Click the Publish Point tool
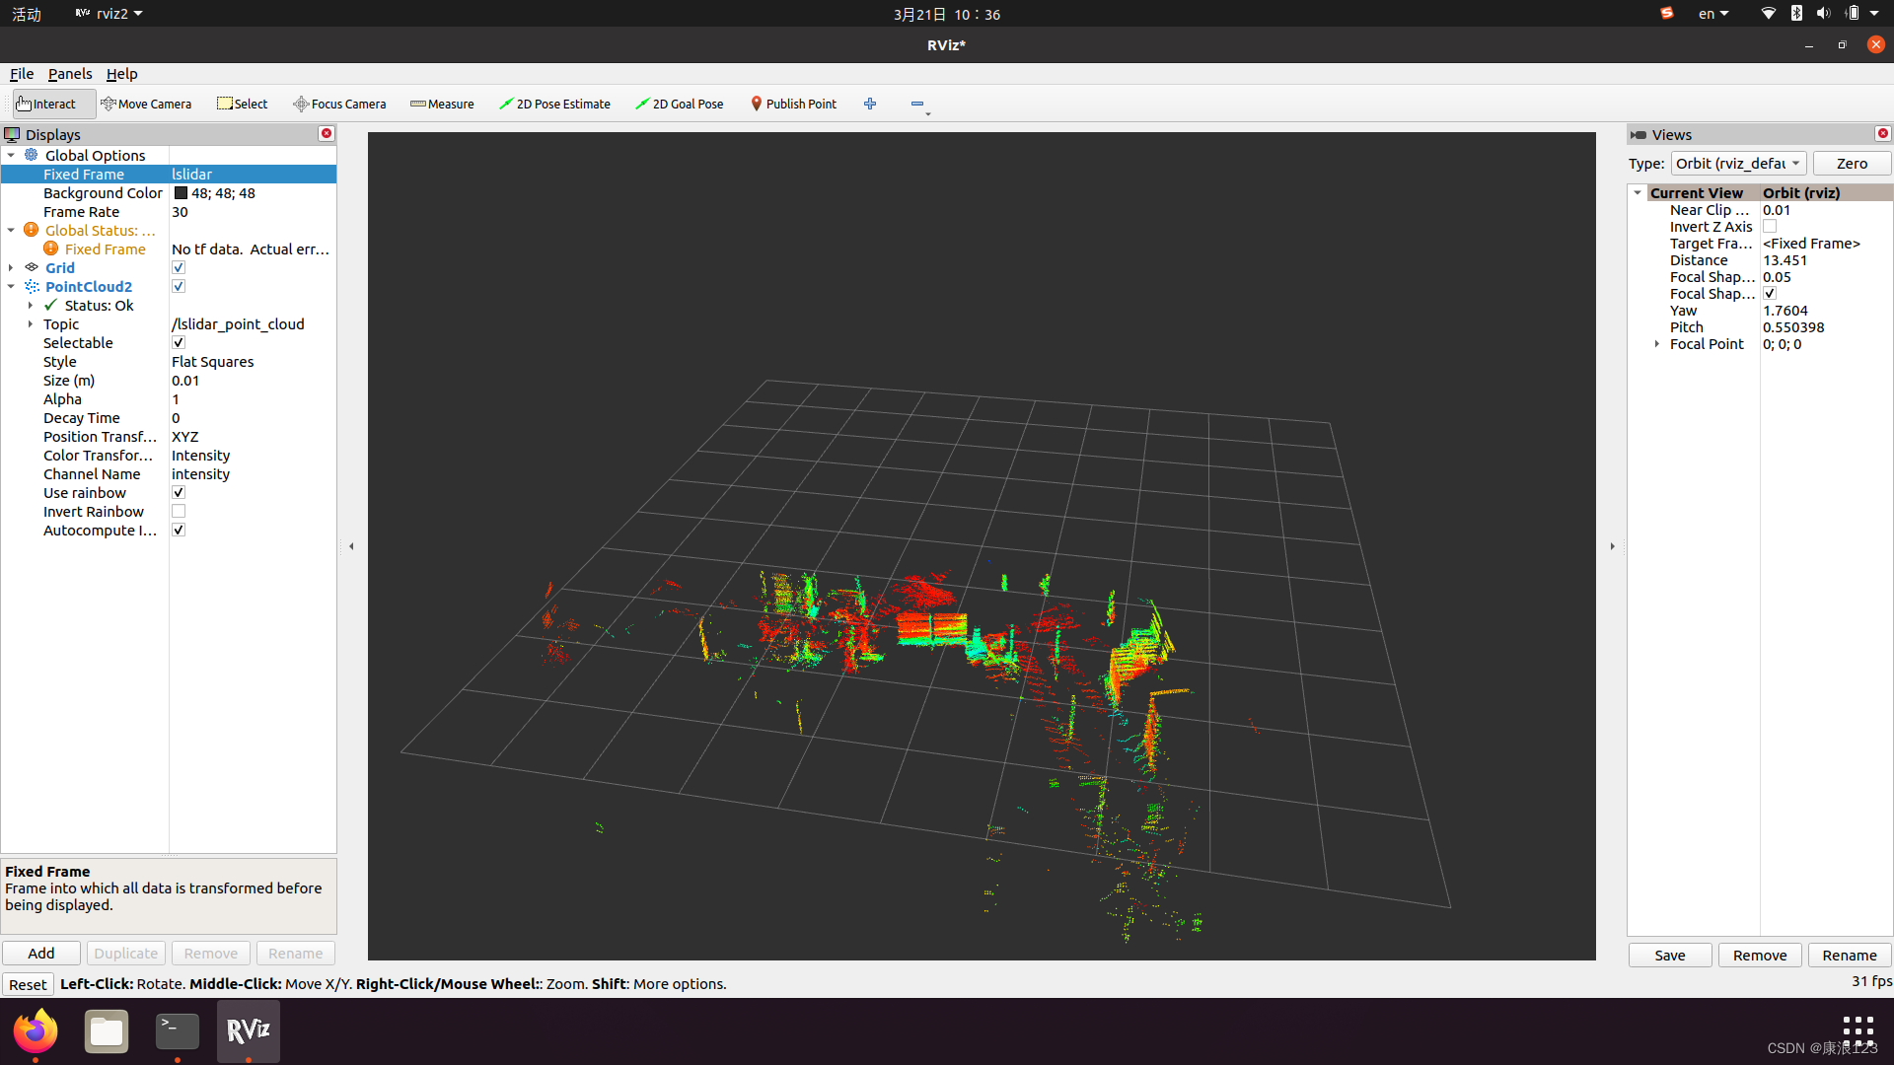Image resolution: width=1894 pixels, height=1065 pixels. coord(793,104)
